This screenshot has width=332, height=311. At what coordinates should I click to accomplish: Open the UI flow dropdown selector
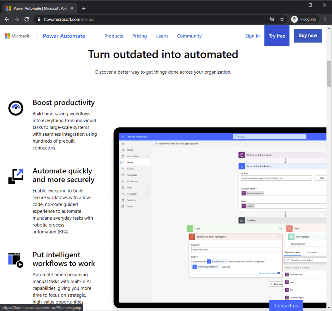(276, 178)
